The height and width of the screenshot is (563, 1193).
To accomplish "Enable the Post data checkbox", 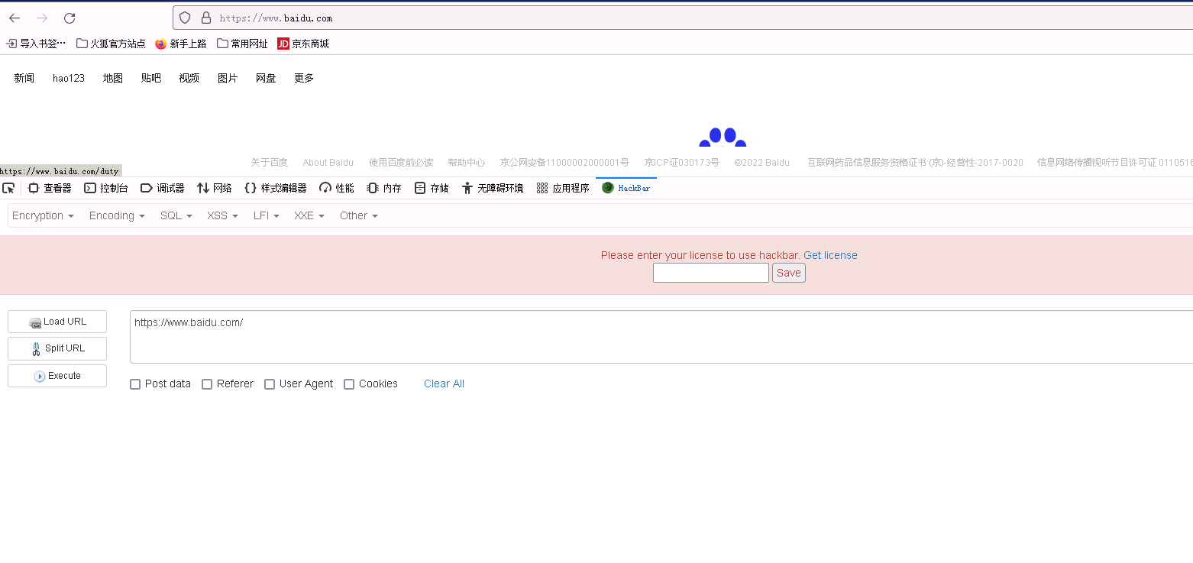I will click(x=135, y=384).
